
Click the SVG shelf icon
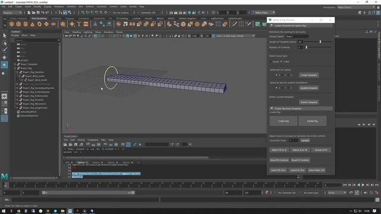(86, 24)
